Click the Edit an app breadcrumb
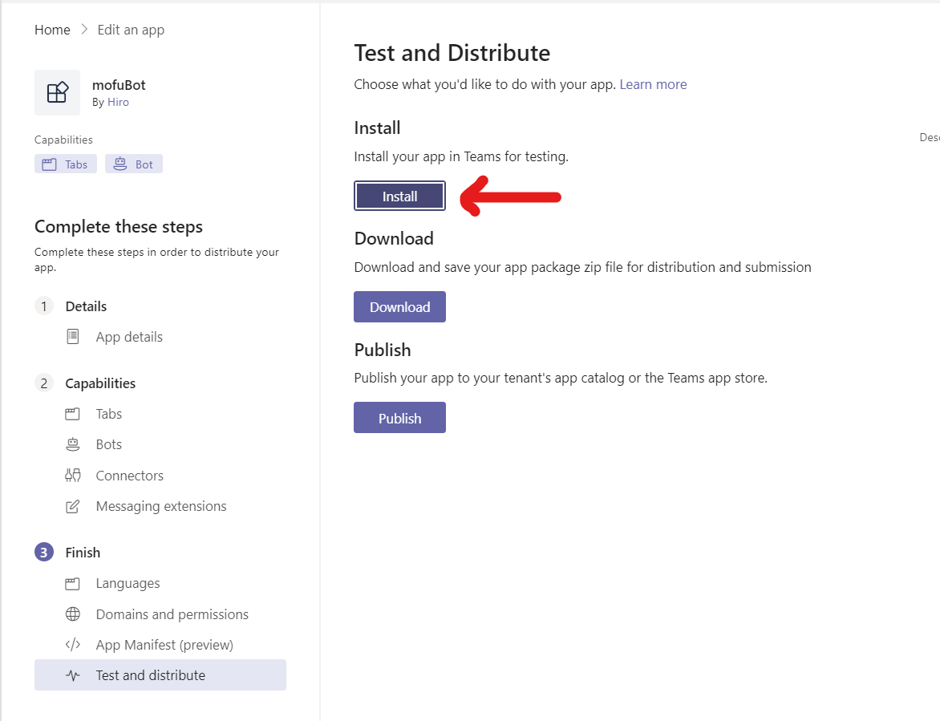Image resolution: width=940 pixels, height=721 pixels. click(x=131, y=30)
